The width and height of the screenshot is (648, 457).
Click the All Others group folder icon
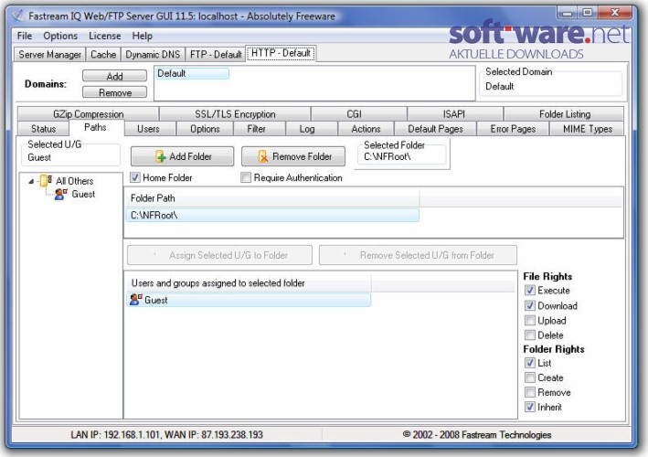click(46, 181)
